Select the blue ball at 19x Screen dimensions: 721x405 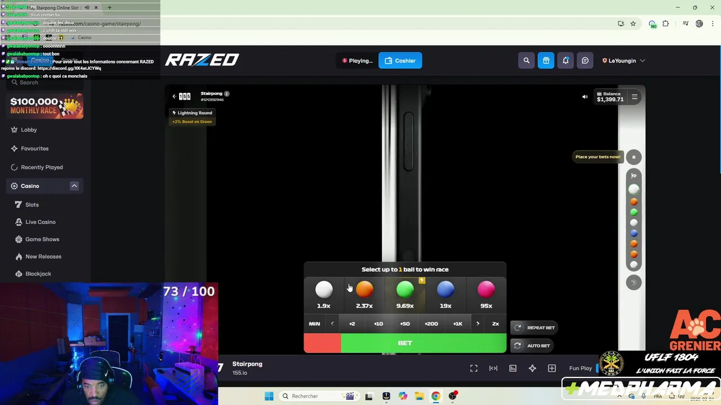coord(446,295)
